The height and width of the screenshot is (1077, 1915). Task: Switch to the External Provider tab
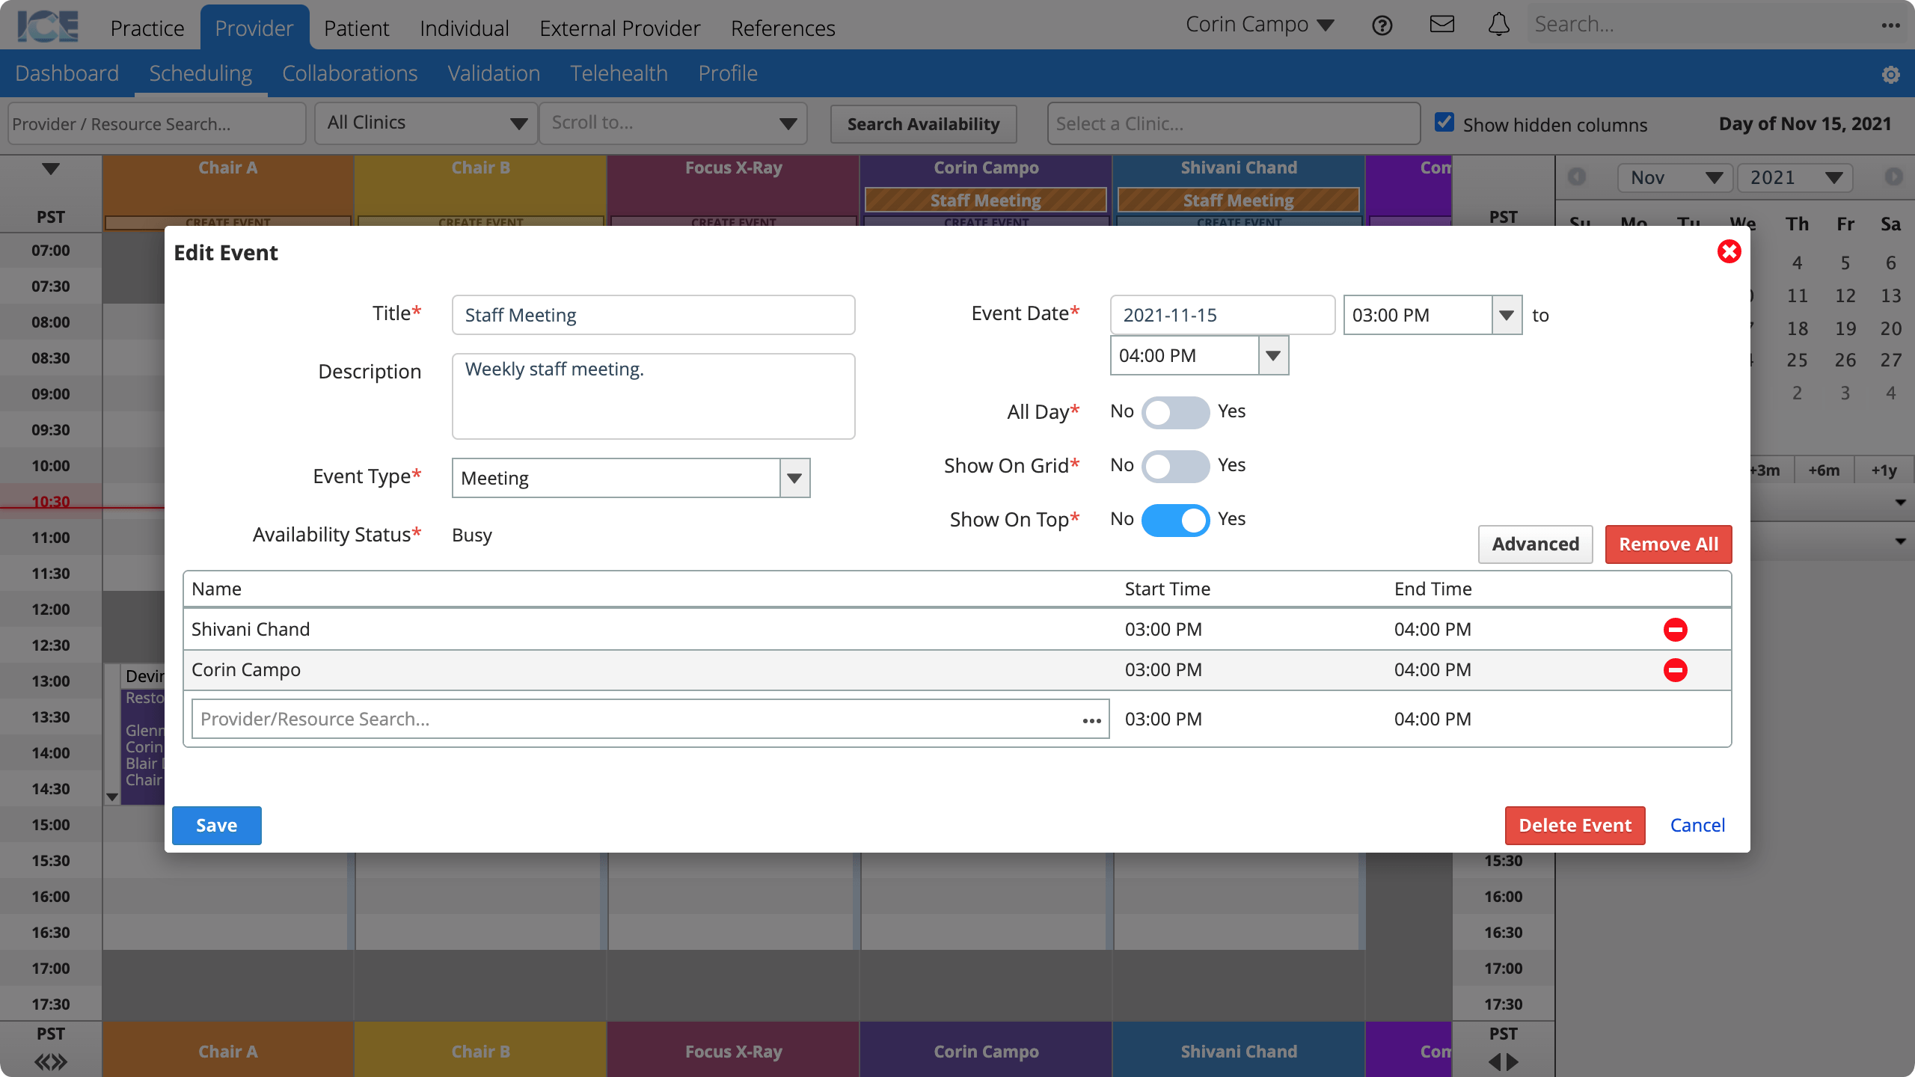pyautogui.click(x=619, y=28)
